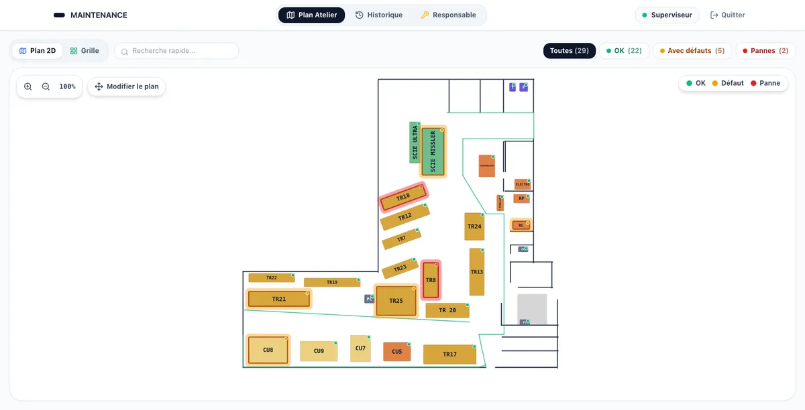805x410 pixels.
Task: Click the search magnifier icon
Action: click(x=125, y=52)
